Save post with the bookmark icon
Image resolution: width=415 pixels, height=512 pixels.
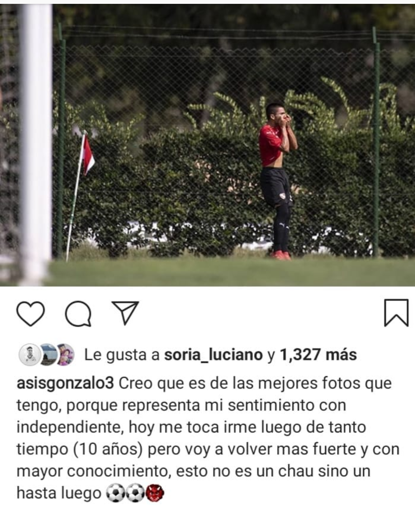coord(396,313)
